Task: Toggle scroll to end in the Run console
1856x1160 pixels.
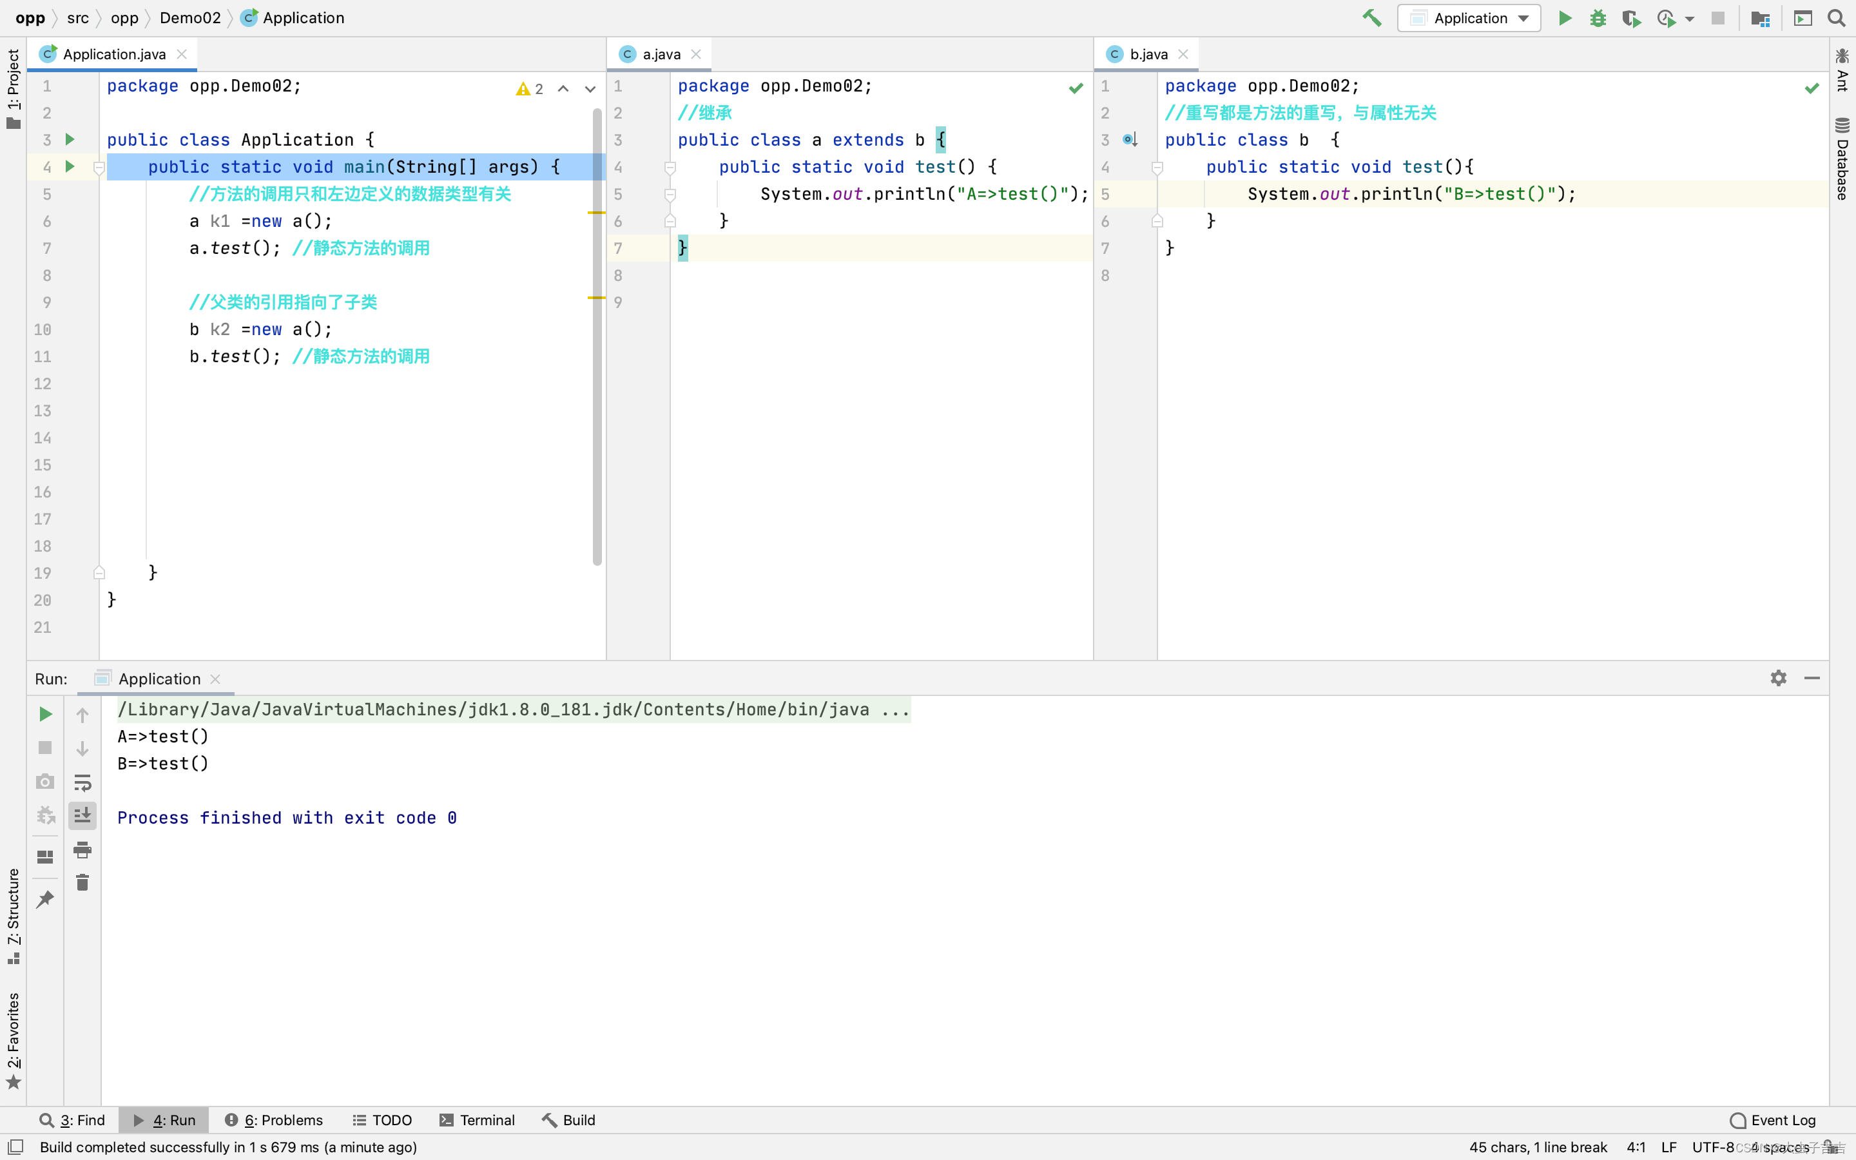Action: coord(82,815)
